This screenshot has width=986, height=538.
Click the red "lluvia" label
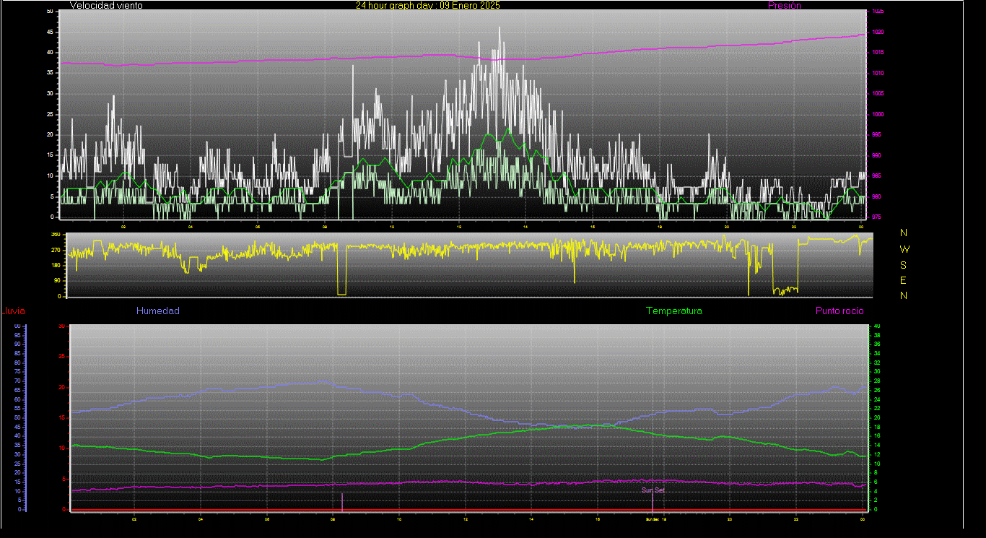point(14,311)
